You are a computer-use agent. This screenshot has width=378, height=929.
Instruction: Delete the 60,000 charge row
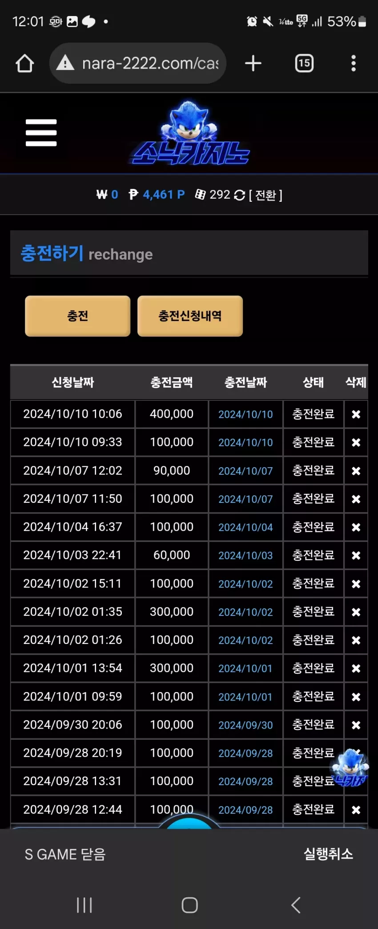(356, 555)
